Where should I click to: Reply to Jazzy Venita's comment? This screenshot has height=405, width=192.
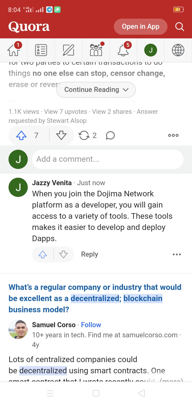click(90, 254)
